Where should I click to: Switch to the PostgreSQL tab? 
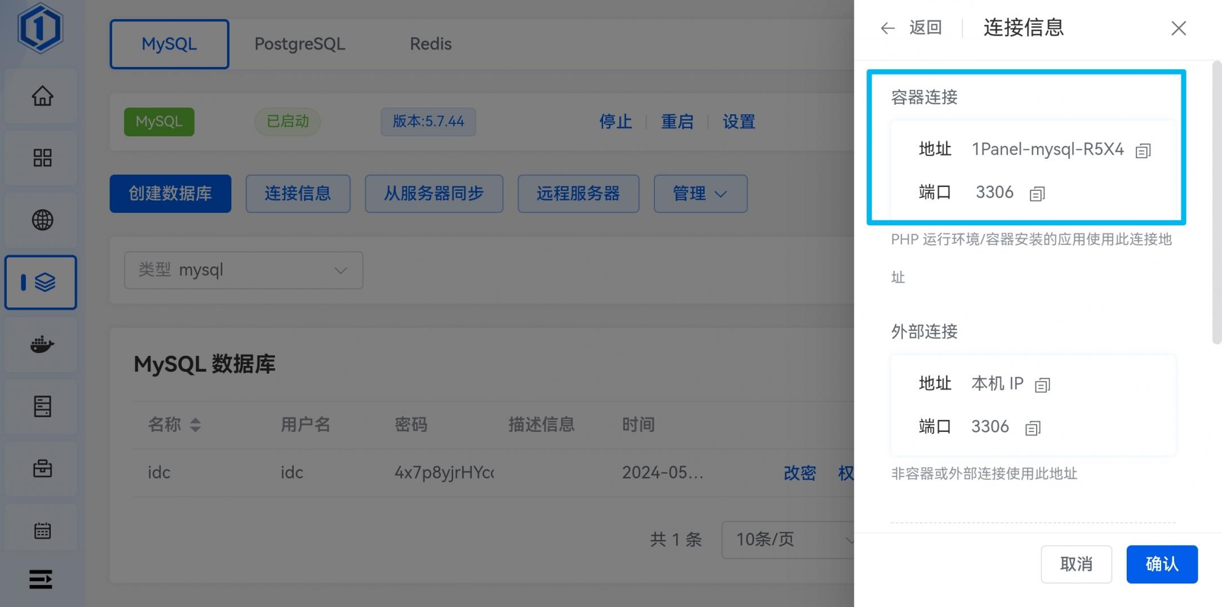click(x=300, y=44)
